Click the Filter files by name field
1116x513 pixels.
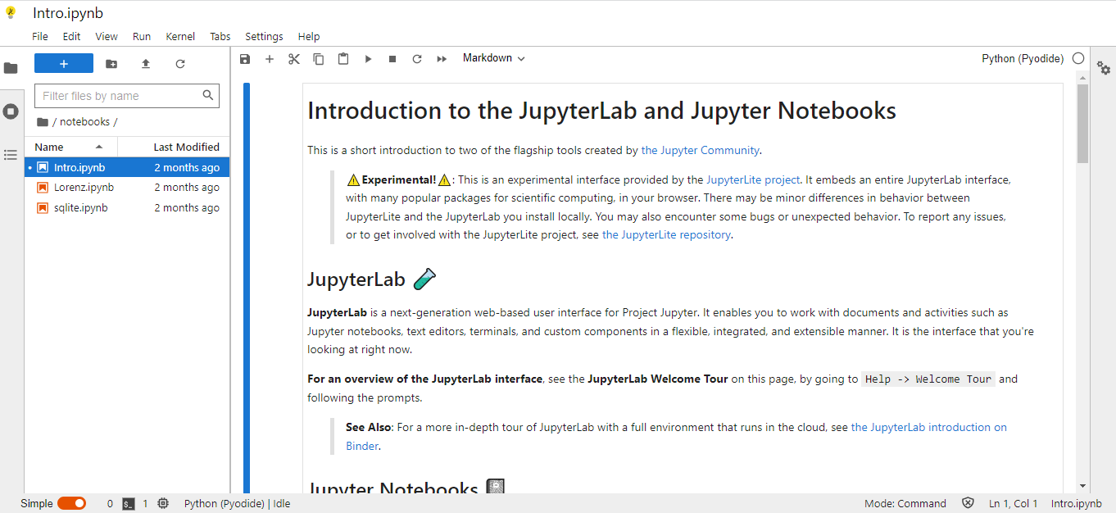tap(119, 96)
